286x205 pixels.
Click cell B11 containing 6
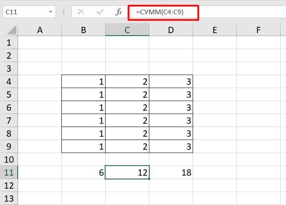83,172
